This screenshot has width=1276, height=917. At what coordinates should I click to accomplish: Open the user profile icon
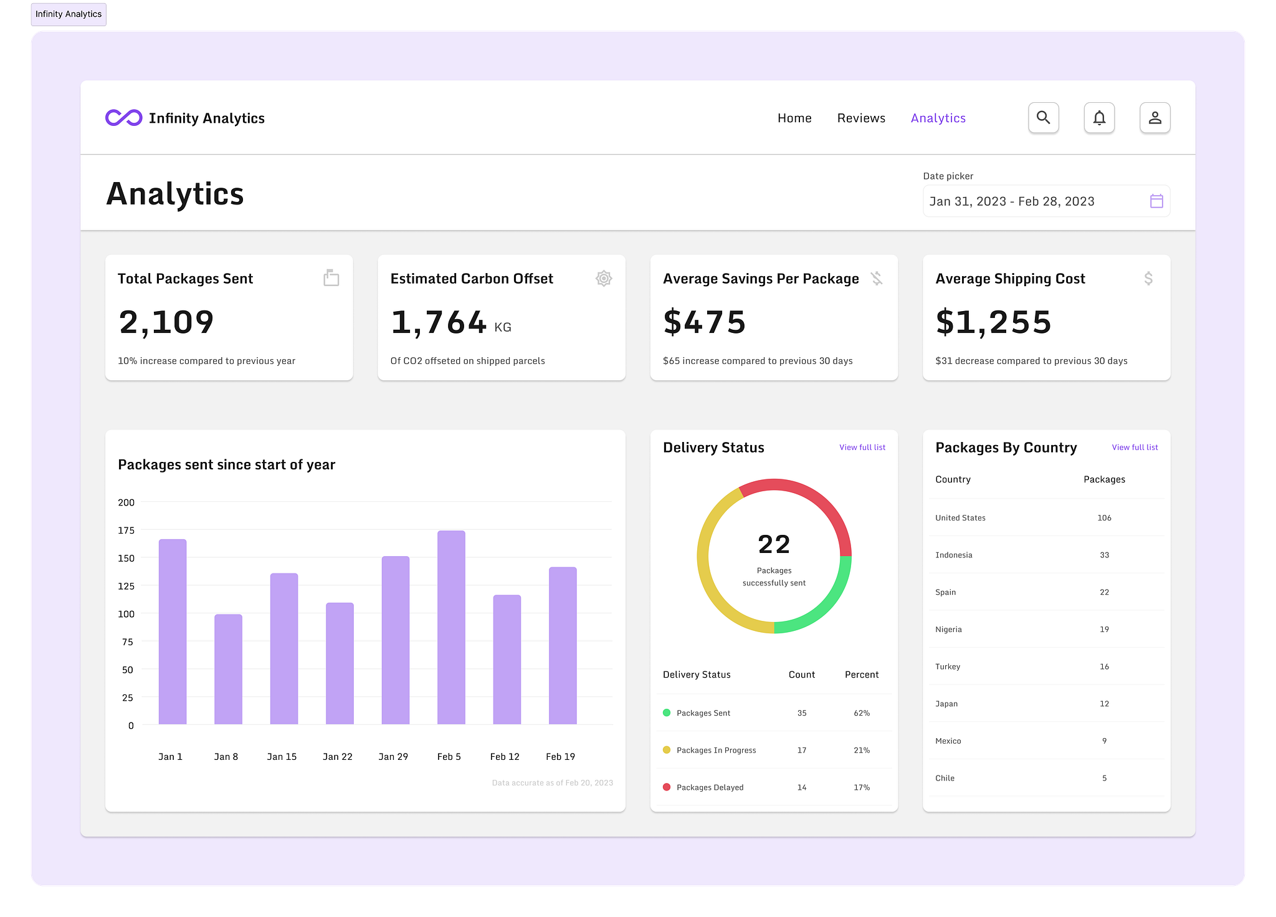(x=1155, y=117)
